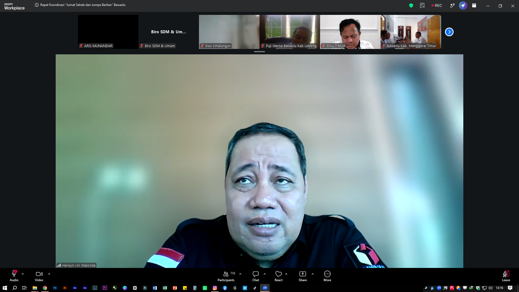Expand video options arrow next to Video

(x=49, y=274)
